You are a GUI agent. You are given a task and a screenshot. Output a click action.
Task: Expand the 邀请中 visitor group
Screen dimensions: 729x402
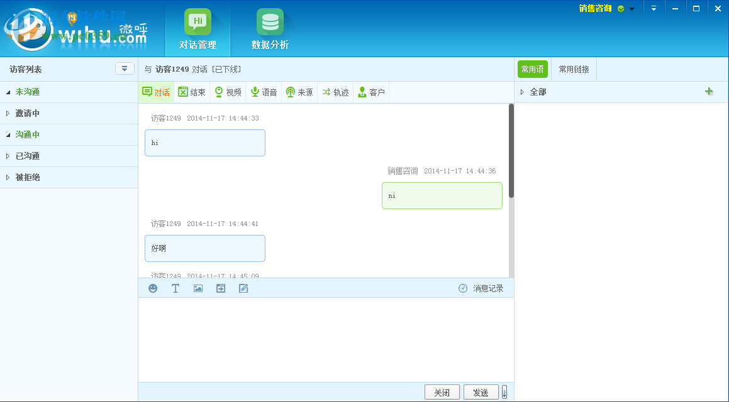point(8,113)
